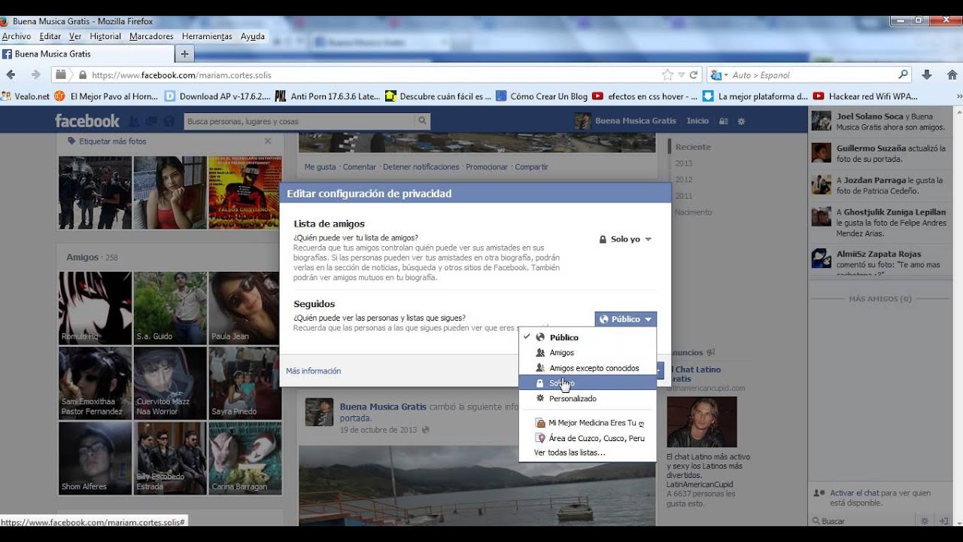Click in the Busca personas, lugares y cosas field
963x542 pixels.
[299, 120]
